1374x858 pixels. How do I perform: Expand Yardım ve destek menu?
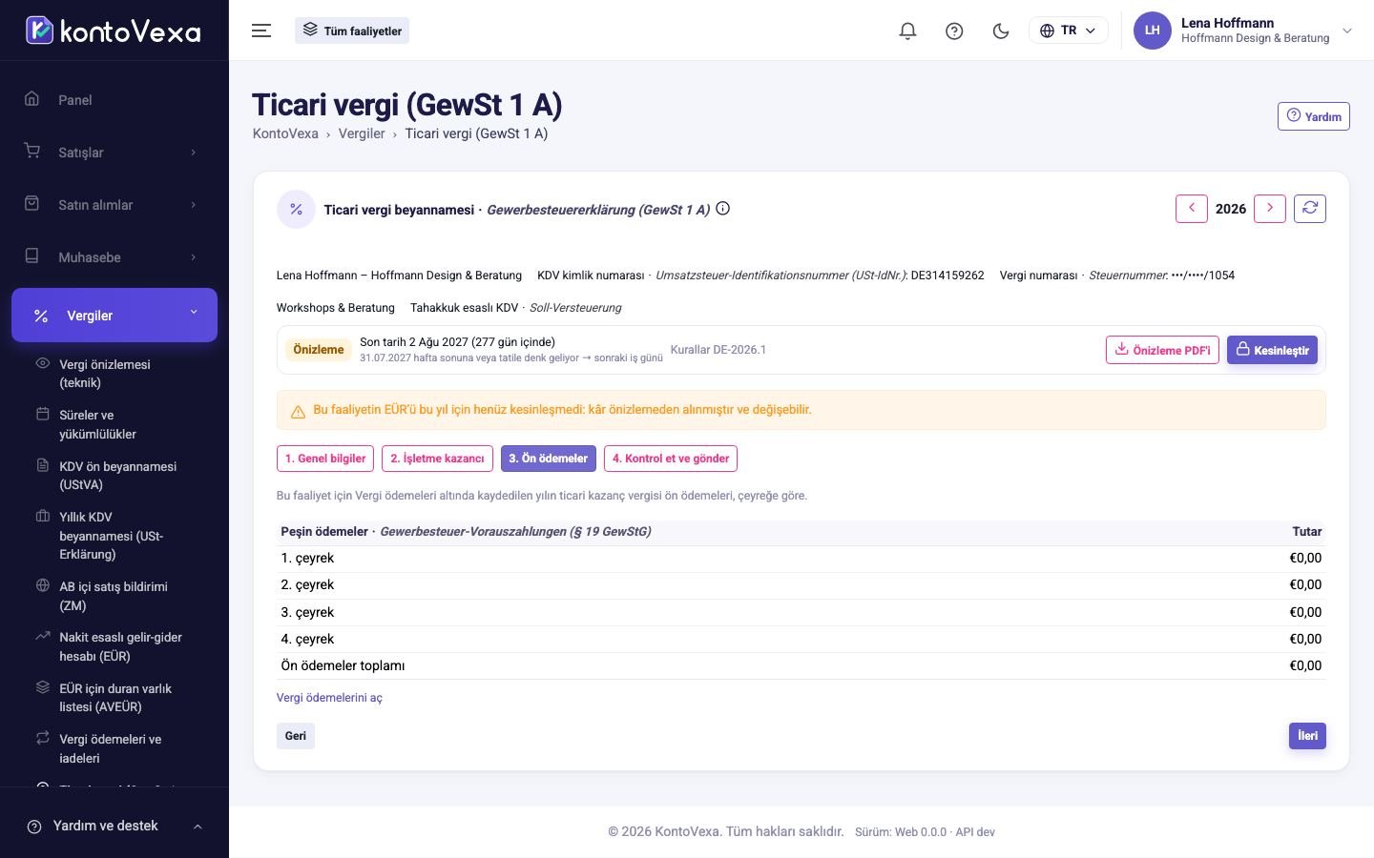(114, 827)
